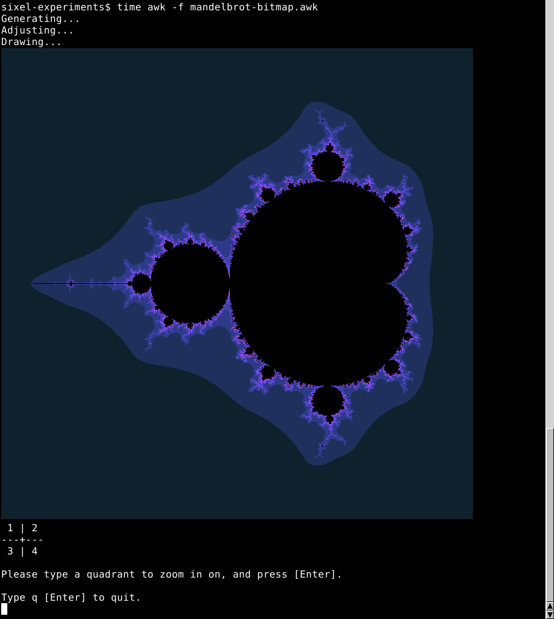Image resolution: width=554 pixels, height=619 pixels.
Task: Click quadrant number 4 in the legend
Action: [x=34, y=551]
